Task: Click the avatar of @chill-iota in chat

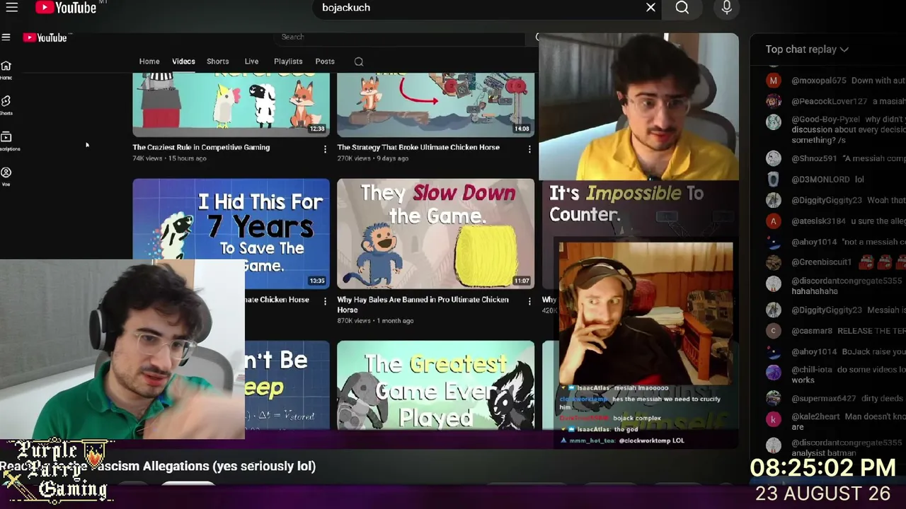Action: 774,373
